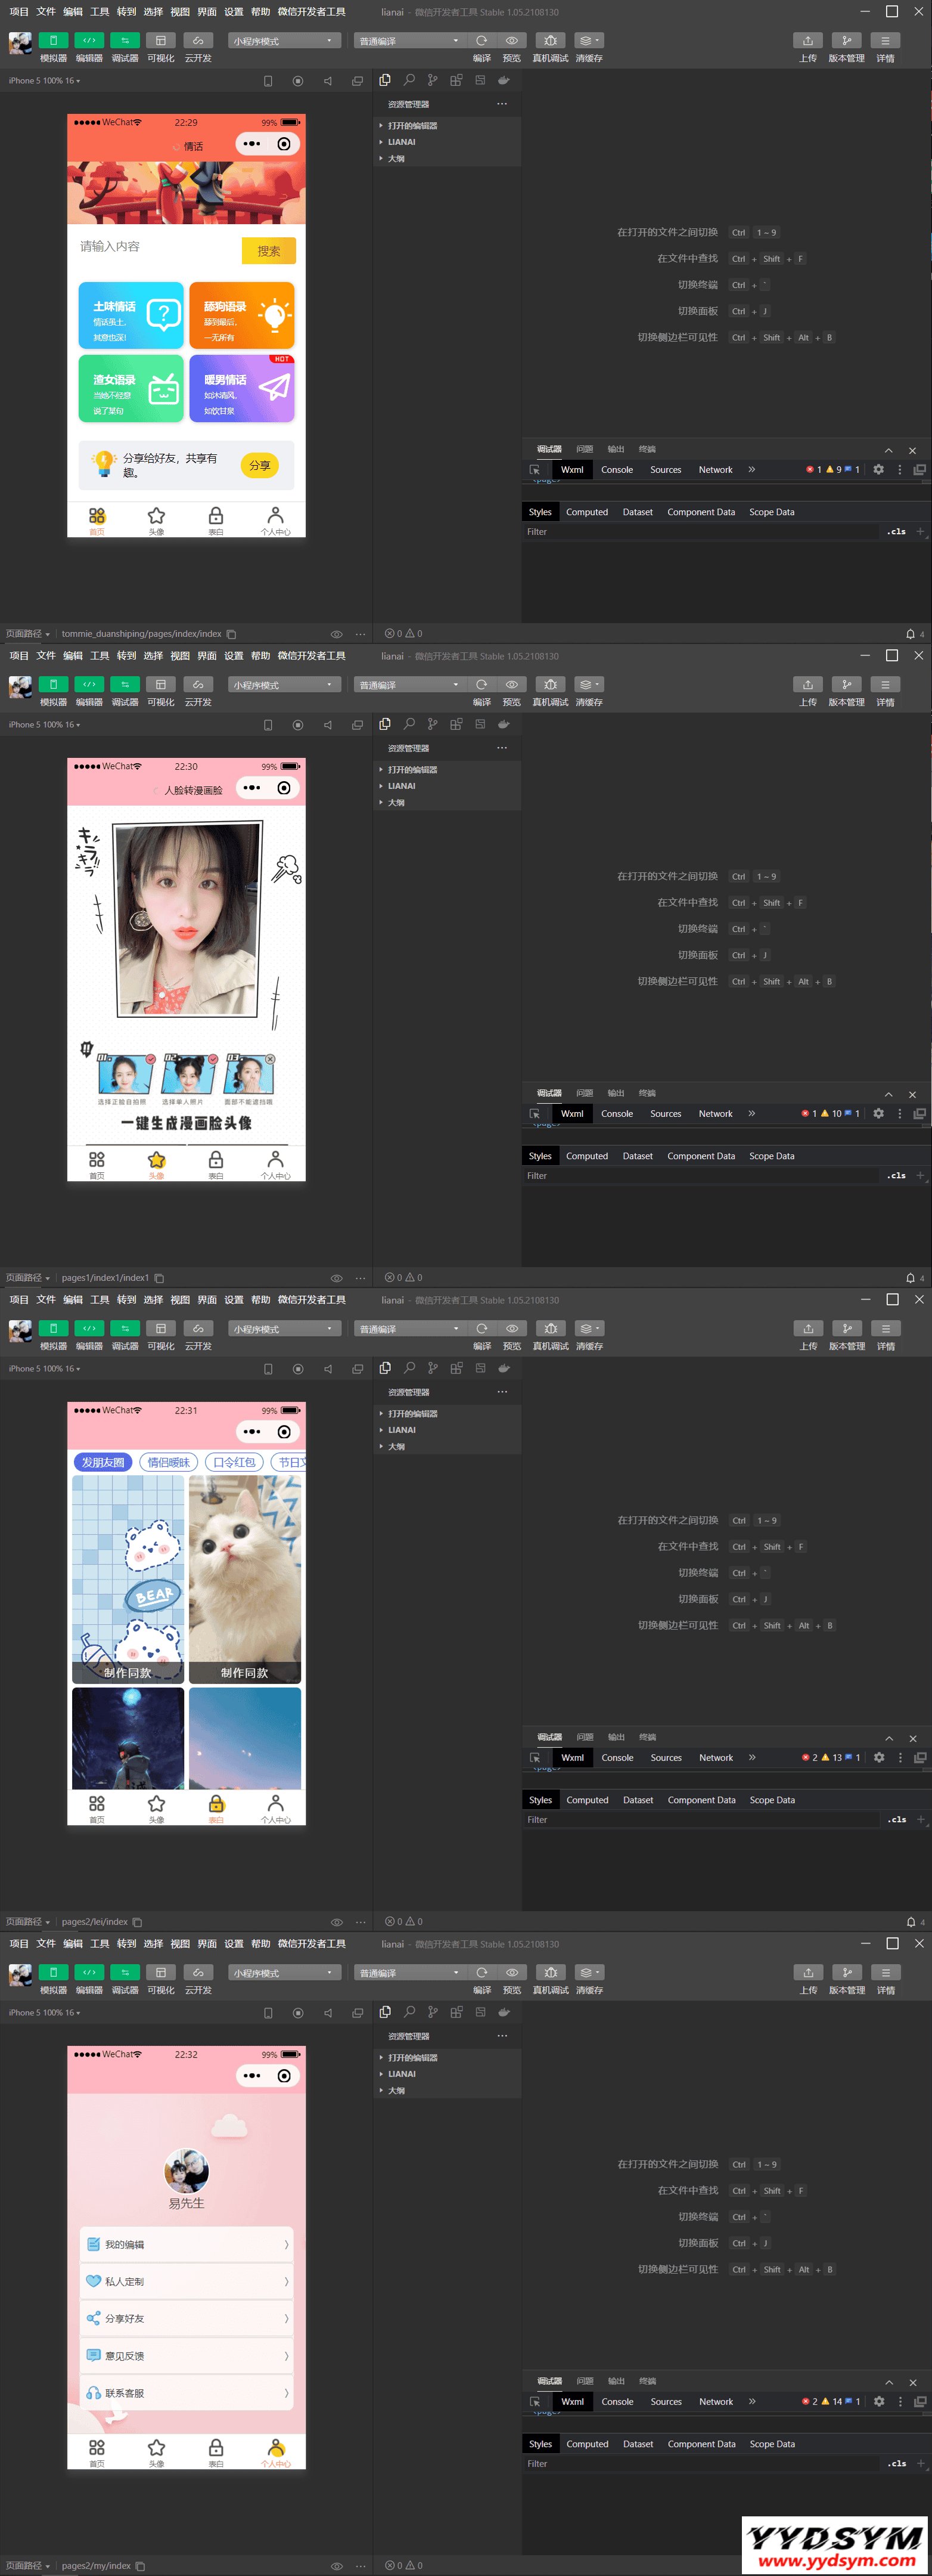Toggle 调试器 panel in the 人脸转漫画脸 window
The image size is (932, 2576).
point(125,685)
